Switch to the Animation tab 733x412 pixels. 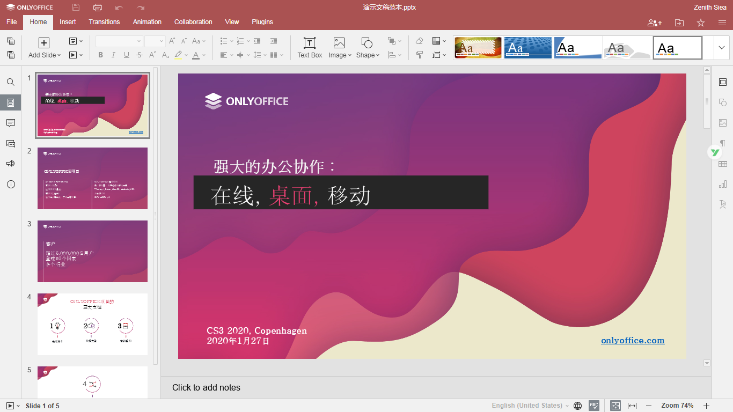point(147,22)
